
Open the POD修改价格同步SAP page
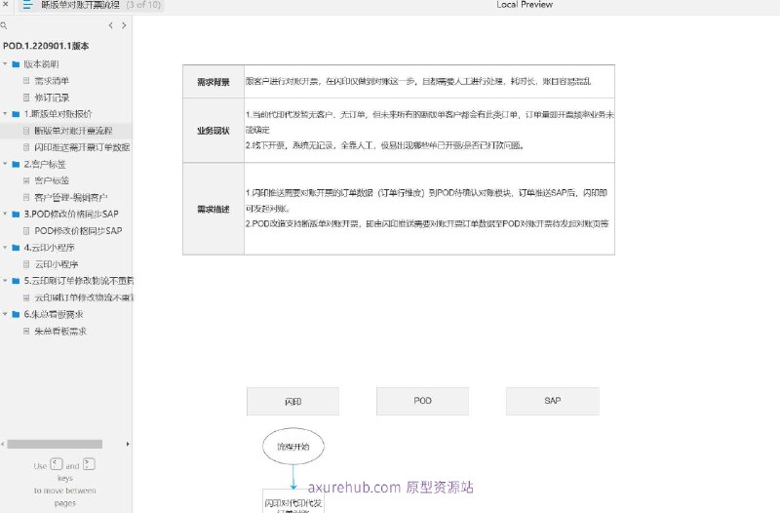point(78,231)
